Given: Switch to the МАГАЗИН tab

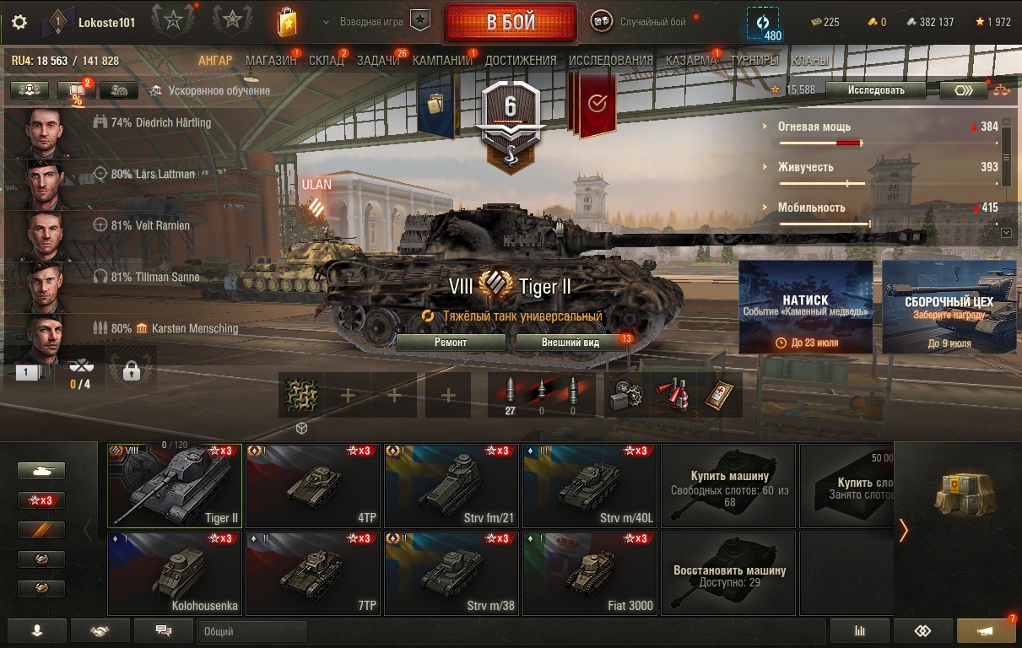Looking at the screenshot, I should [x=271, y=61].
